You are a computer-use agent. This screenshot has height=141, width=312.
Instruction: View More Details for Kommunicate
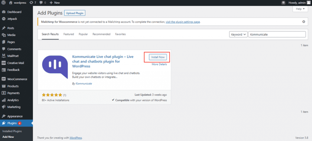[159, 64]
